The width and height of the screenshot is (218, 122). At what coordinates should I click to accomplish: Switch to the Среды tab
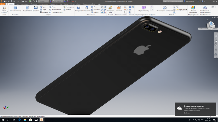pos(66,4)
